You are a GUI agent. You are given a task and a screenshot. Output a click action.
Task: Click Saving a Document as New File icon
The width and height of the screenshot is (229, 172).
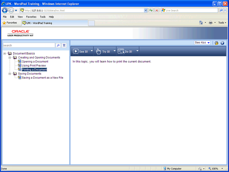click(x=20, y=77)
